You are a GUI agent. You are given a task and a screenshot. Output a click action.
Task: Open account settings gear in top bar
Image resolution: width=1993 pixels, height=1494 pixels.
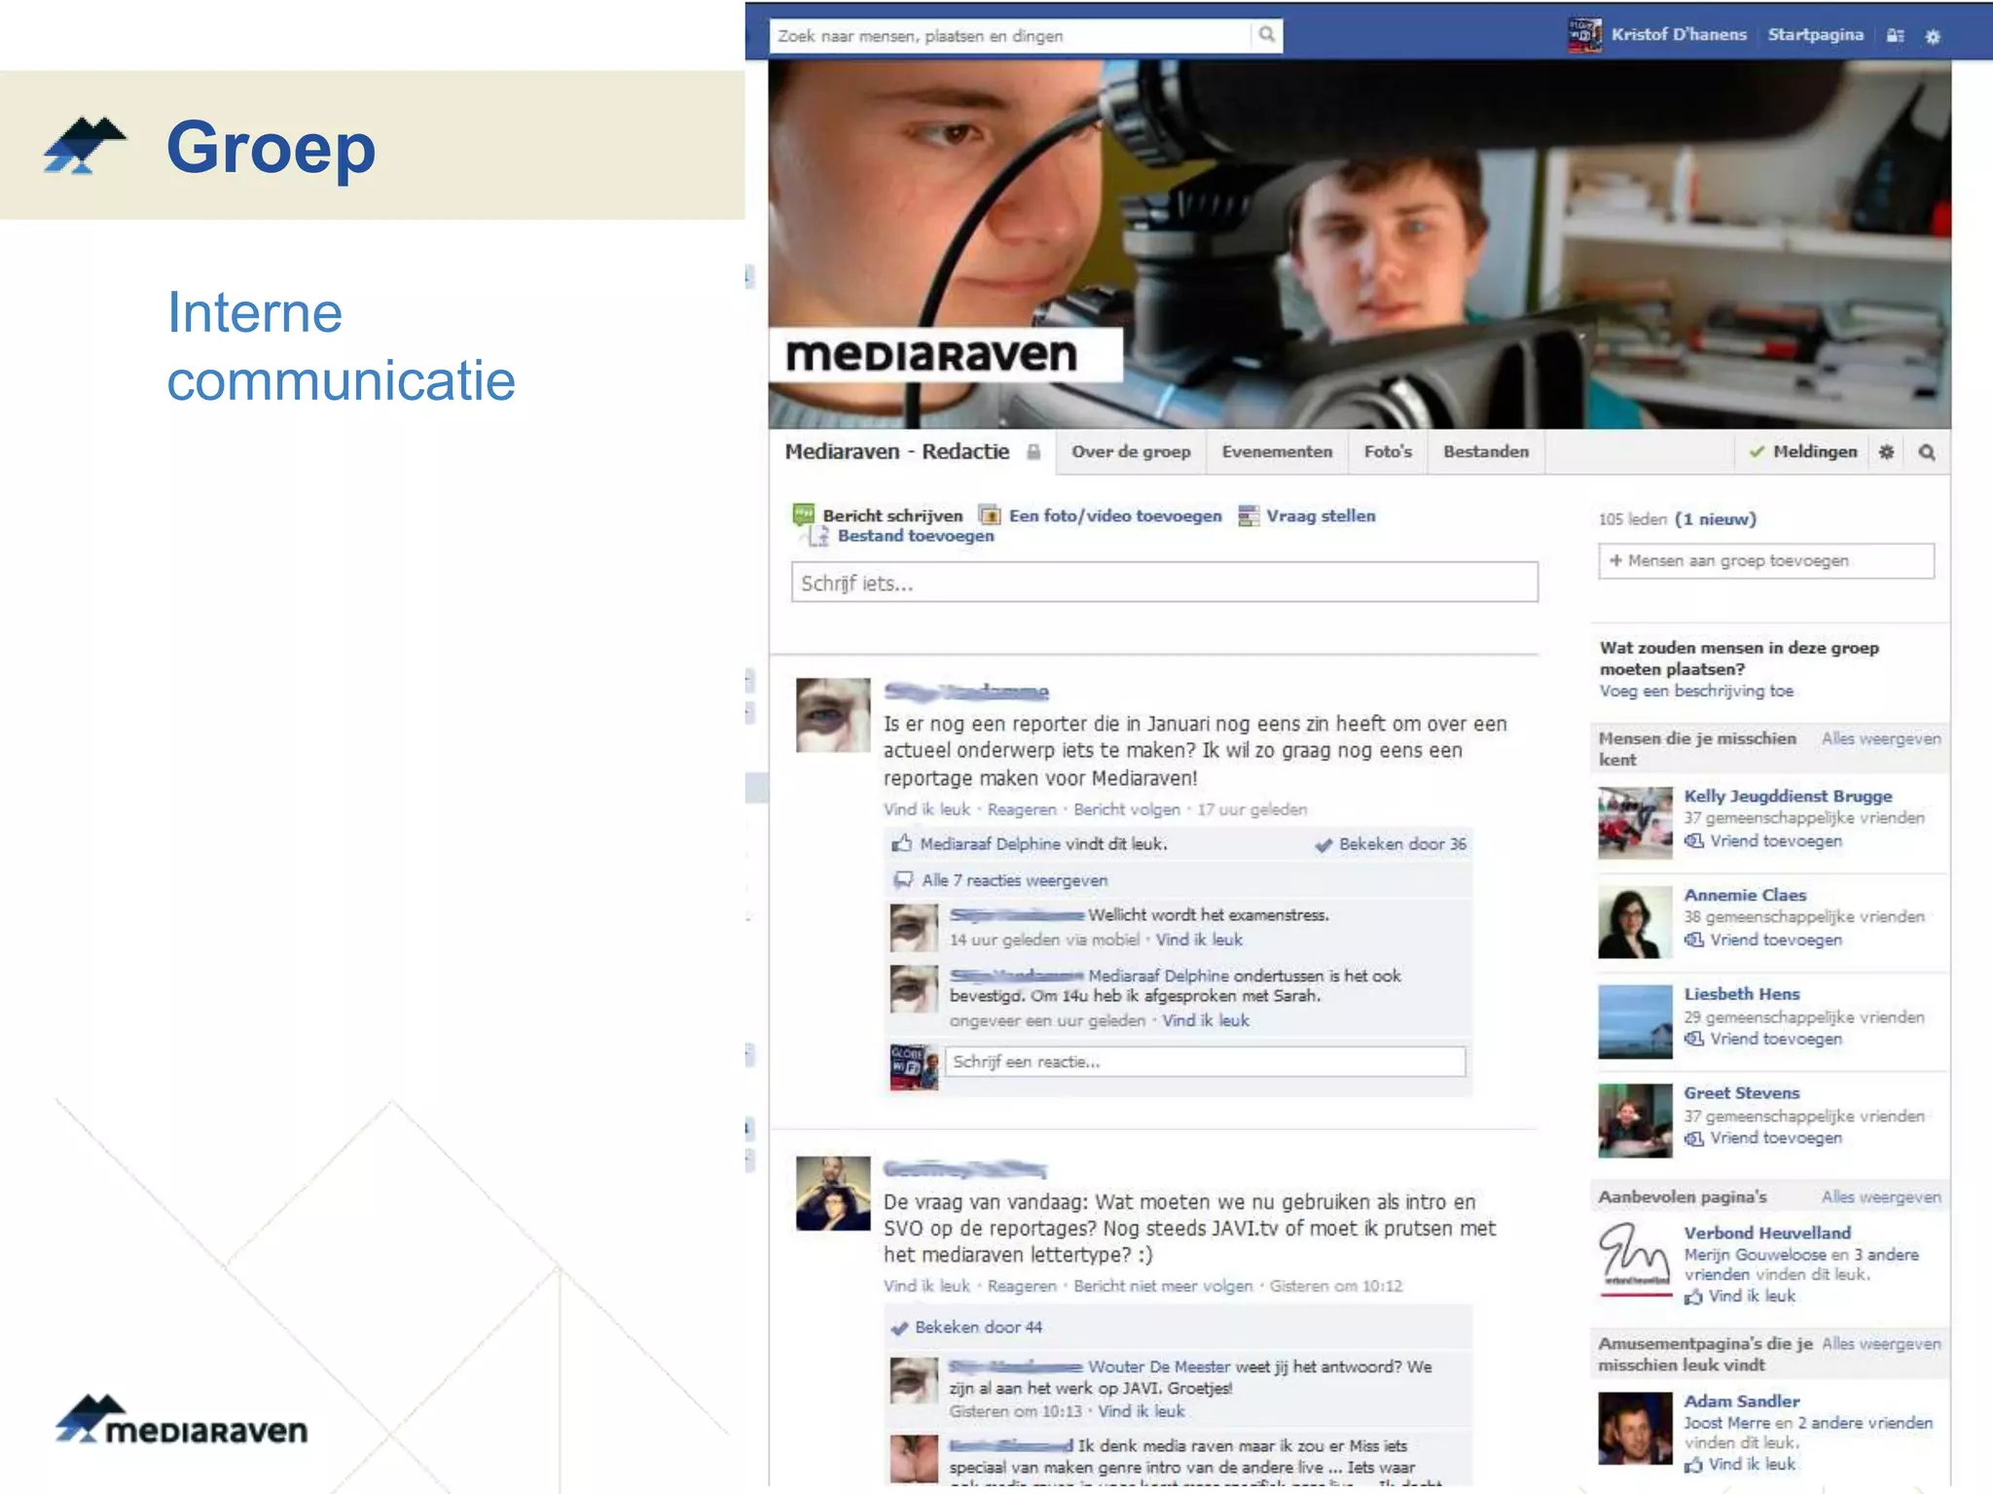point(1933,36)
